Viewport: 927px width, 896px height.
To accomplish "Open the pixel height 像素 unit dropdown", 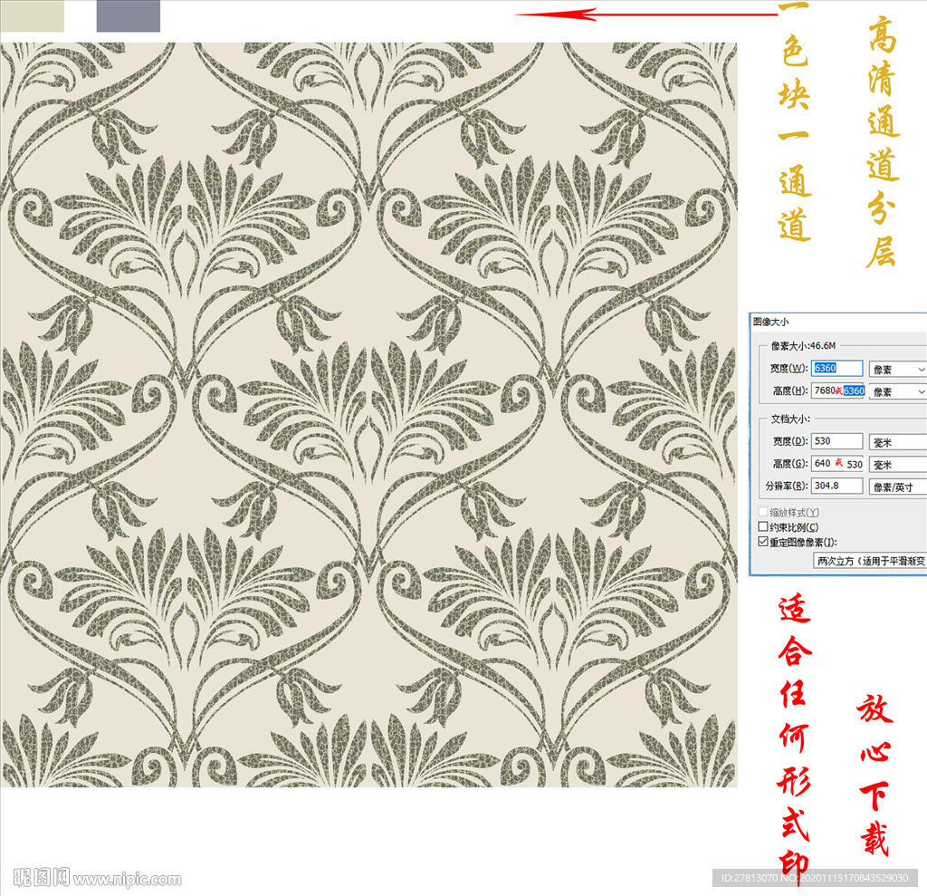I will tap(897, 391).
